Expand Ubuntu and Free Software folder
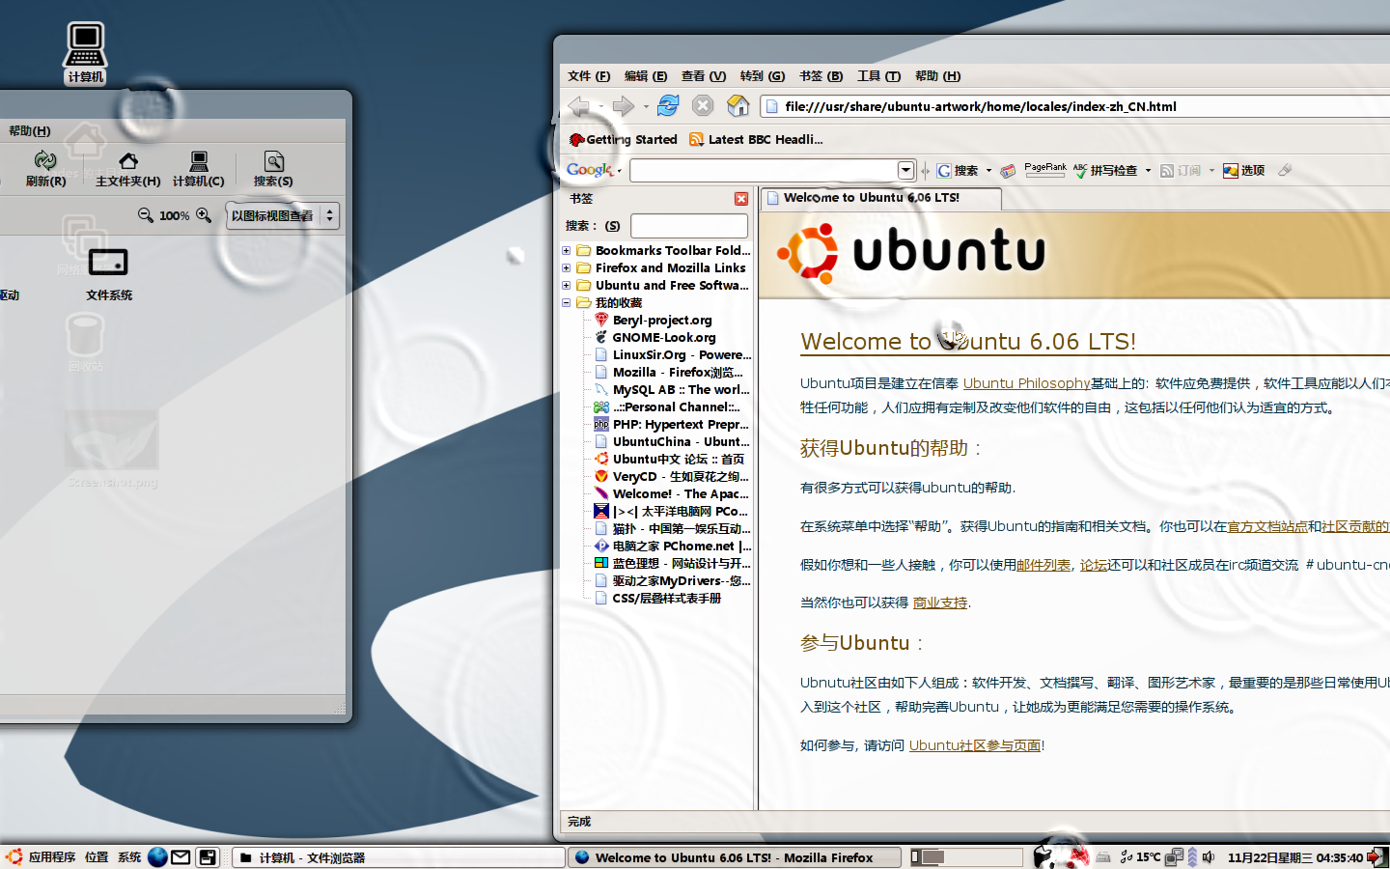 567,286
